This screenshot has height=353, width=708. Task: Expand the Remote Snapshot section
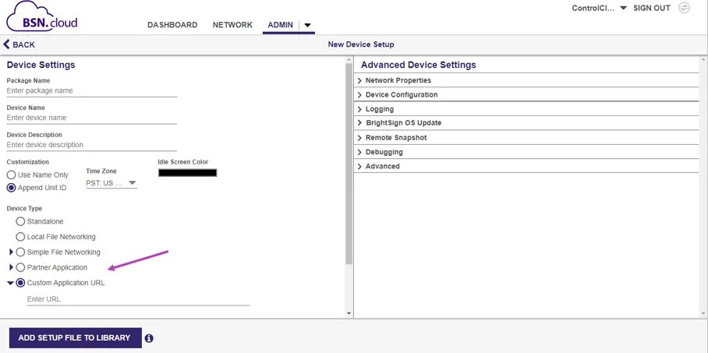tap(526, 138)
